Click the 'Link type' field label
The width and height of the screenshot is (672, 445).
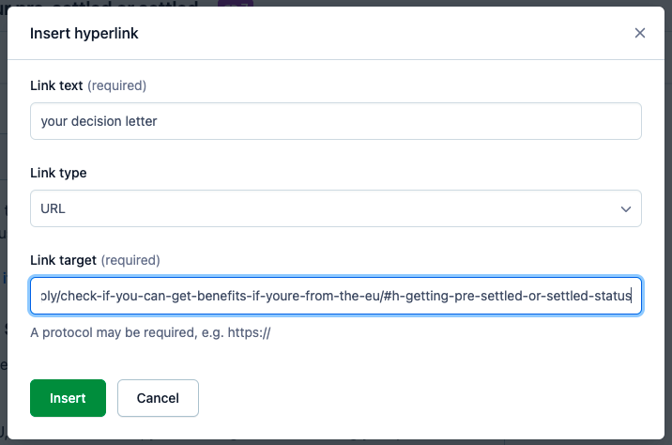[x=58, y=173]
